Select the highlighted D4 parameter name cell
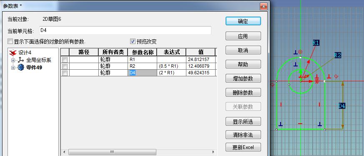Screen dimensions: 364x156 pos(142,73)
